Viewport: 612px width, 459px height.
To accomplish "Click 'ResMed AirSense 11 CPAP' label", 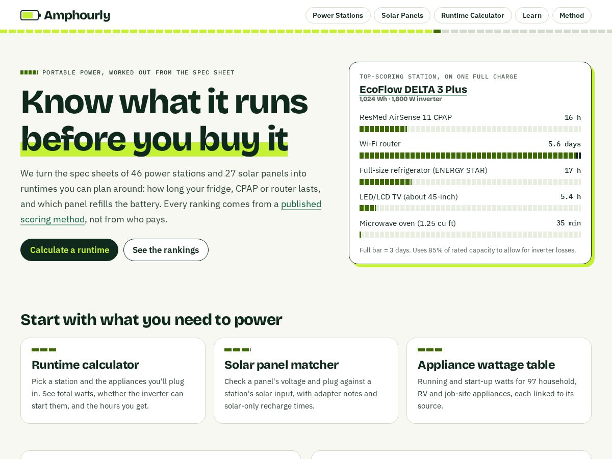I will click(405, 117).
